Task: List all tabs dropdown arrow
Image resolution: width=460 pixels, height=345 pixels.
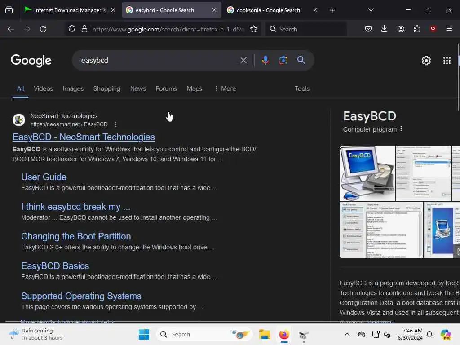Action: tap(371, 10)
